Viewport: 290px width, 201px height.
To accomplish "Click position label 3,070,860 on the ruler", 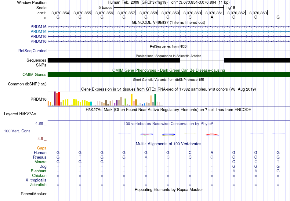I will tap(192, 13).
